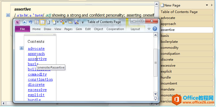Expand the Customize Quick Access Toolbar arrow
Image resolution: width=216 pixels, height=107 pixels.
pyautogui.click(x=83, y=22)
